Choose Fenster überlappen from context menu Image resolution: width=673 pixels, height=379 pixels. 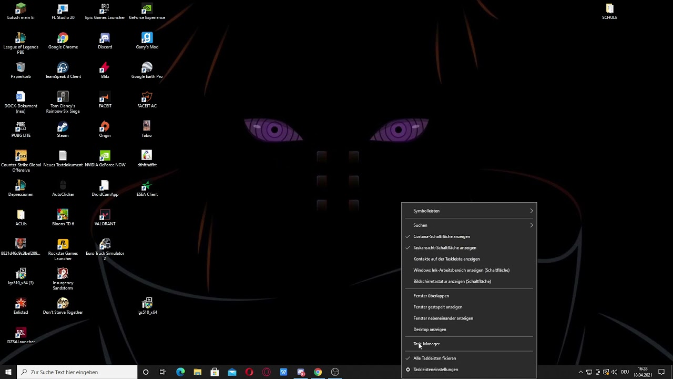[469, 296]
